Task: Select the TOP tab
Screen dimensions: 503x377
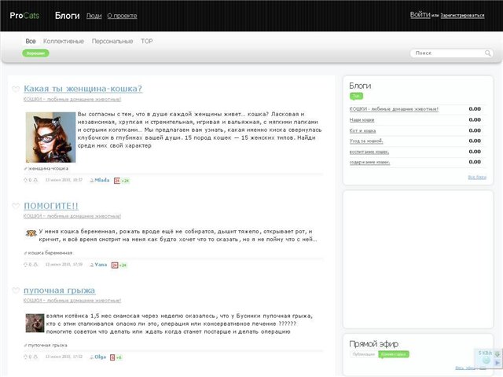Action: tap(147, 41)
